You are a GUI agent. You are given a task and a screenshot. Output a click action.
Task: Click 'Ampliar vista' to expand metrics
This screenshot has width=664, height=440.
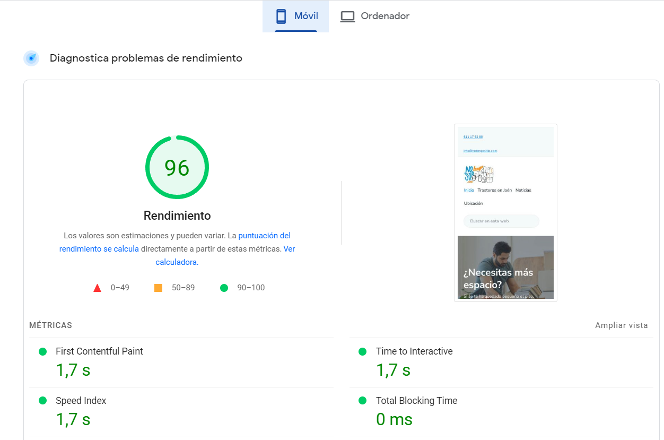click(x=622, y=325)
